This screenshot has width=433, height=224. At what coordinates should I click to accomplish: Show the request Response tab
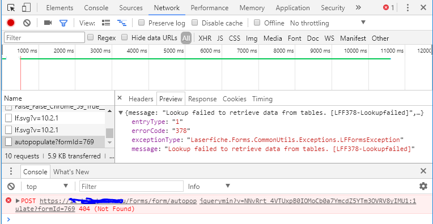pos(202,99)
